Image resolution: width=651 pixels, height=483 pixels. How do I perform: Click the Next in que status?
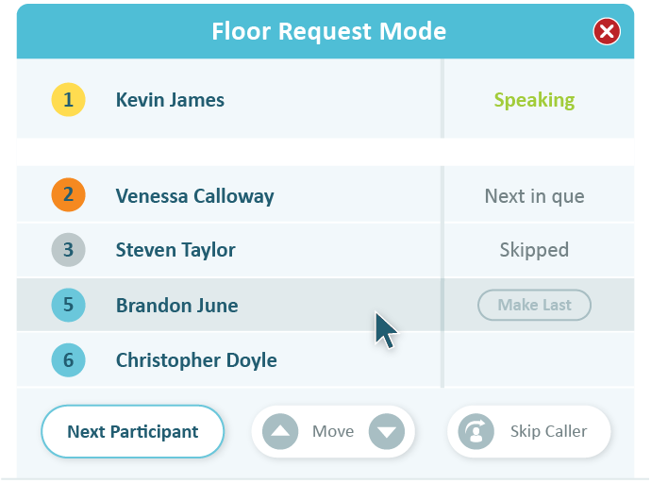click(534, 196)
